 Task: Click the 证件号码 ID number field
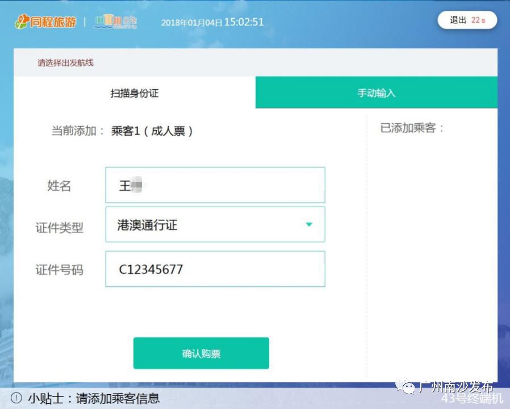[x=215, y=268]
